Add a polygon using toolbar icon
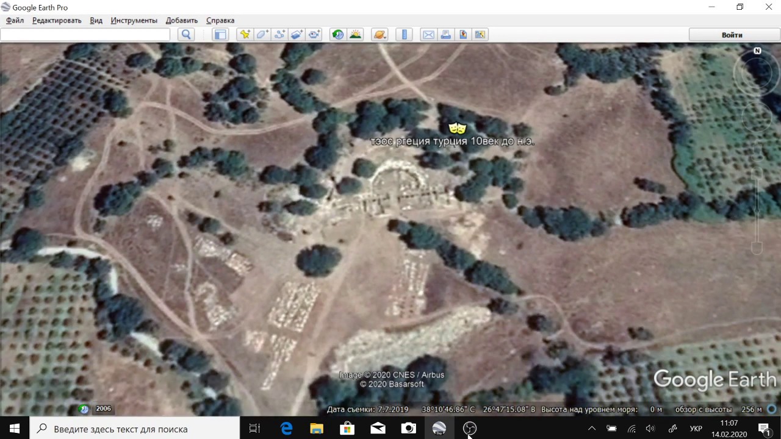Screen dimensions: 781x439 point(262,35)
